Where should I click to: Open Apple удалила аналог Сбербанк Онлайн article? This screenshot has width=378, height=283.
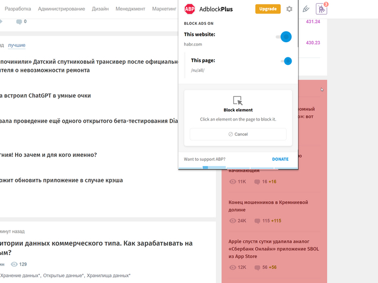[x=274, y=249]
